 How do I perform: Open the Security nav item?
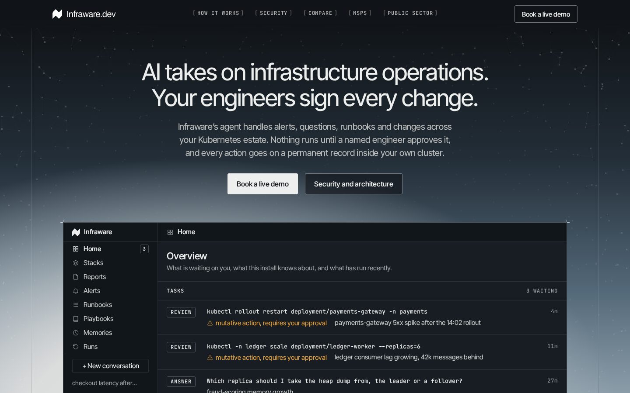(273, 13)
